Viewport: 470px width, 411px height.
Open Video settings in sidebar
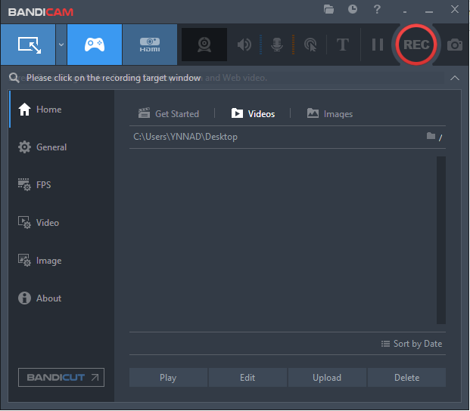coord(61,223)
